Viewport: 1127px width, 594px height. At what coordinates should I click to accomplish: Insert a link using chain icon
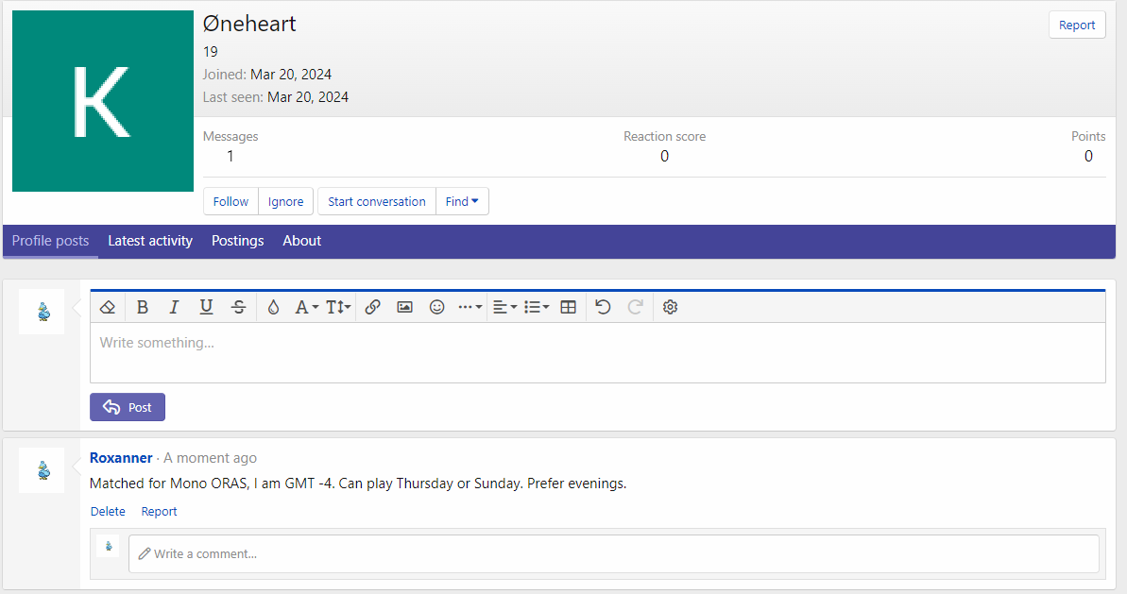[x=372, y=307]
